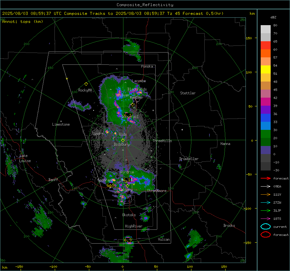Click the storm cell north of Ponoka
Image resolution: width=290 pixels, height=271 pixels.
pyautogui.click(x=133, y=50)
